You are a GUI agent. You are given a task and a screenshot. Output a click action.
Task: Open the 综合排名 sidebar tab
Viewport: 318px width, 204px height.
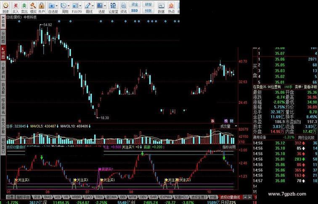point(3,106)
